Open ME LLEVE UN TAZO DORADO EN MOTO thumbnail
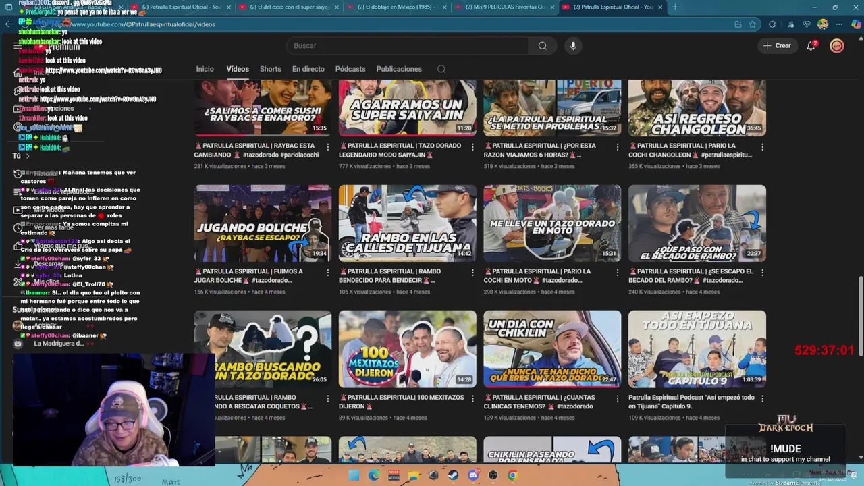 (552, 223)
